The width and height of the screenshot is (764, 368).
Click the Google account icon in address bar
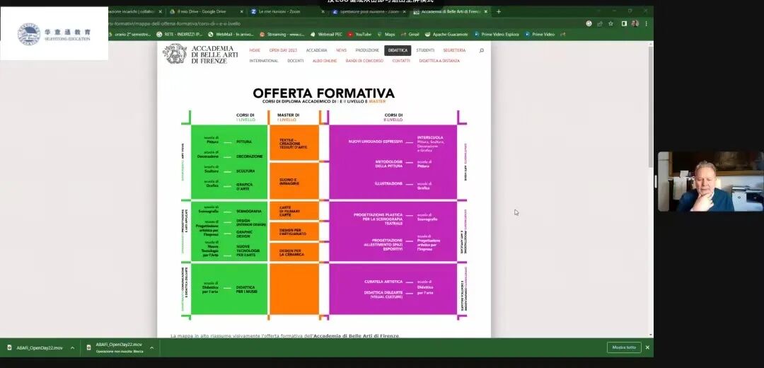589,23
